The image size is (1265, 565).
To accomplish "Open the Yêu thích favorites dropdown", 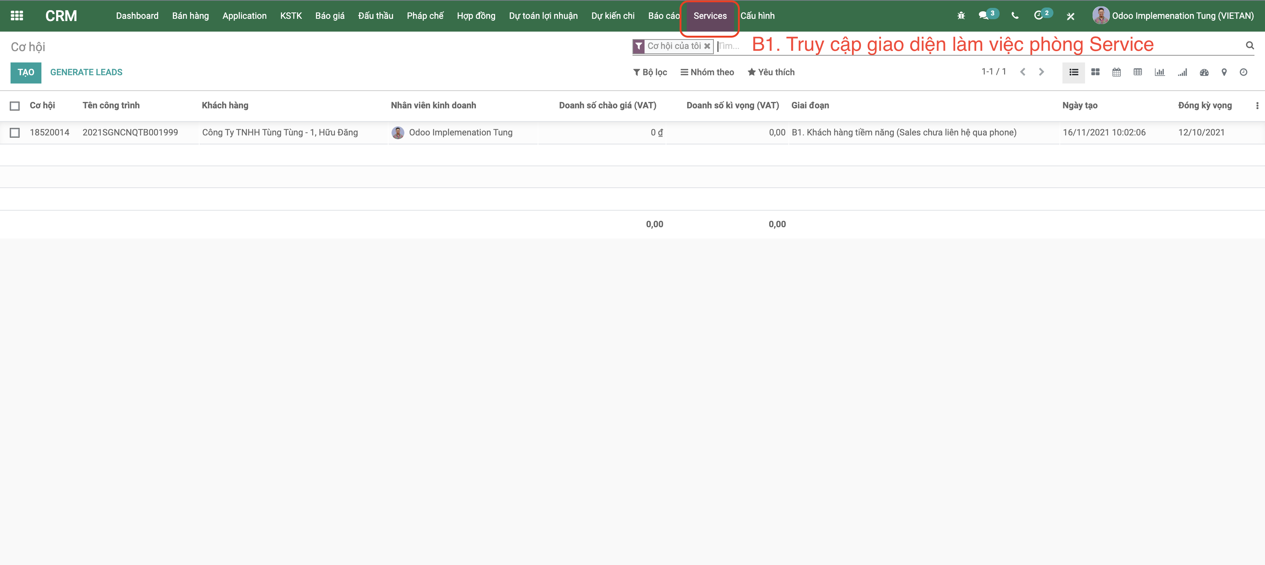I will (x=771, y=72).
